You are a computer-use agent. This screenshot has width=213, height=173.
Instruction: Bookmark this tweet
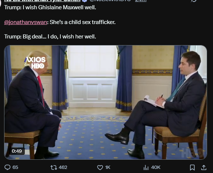tap(192, 167)
